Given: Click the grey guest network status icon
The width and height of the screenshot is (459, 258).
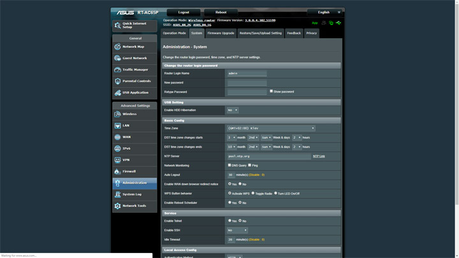Looking at the screenshot, I should pos(323,23).
